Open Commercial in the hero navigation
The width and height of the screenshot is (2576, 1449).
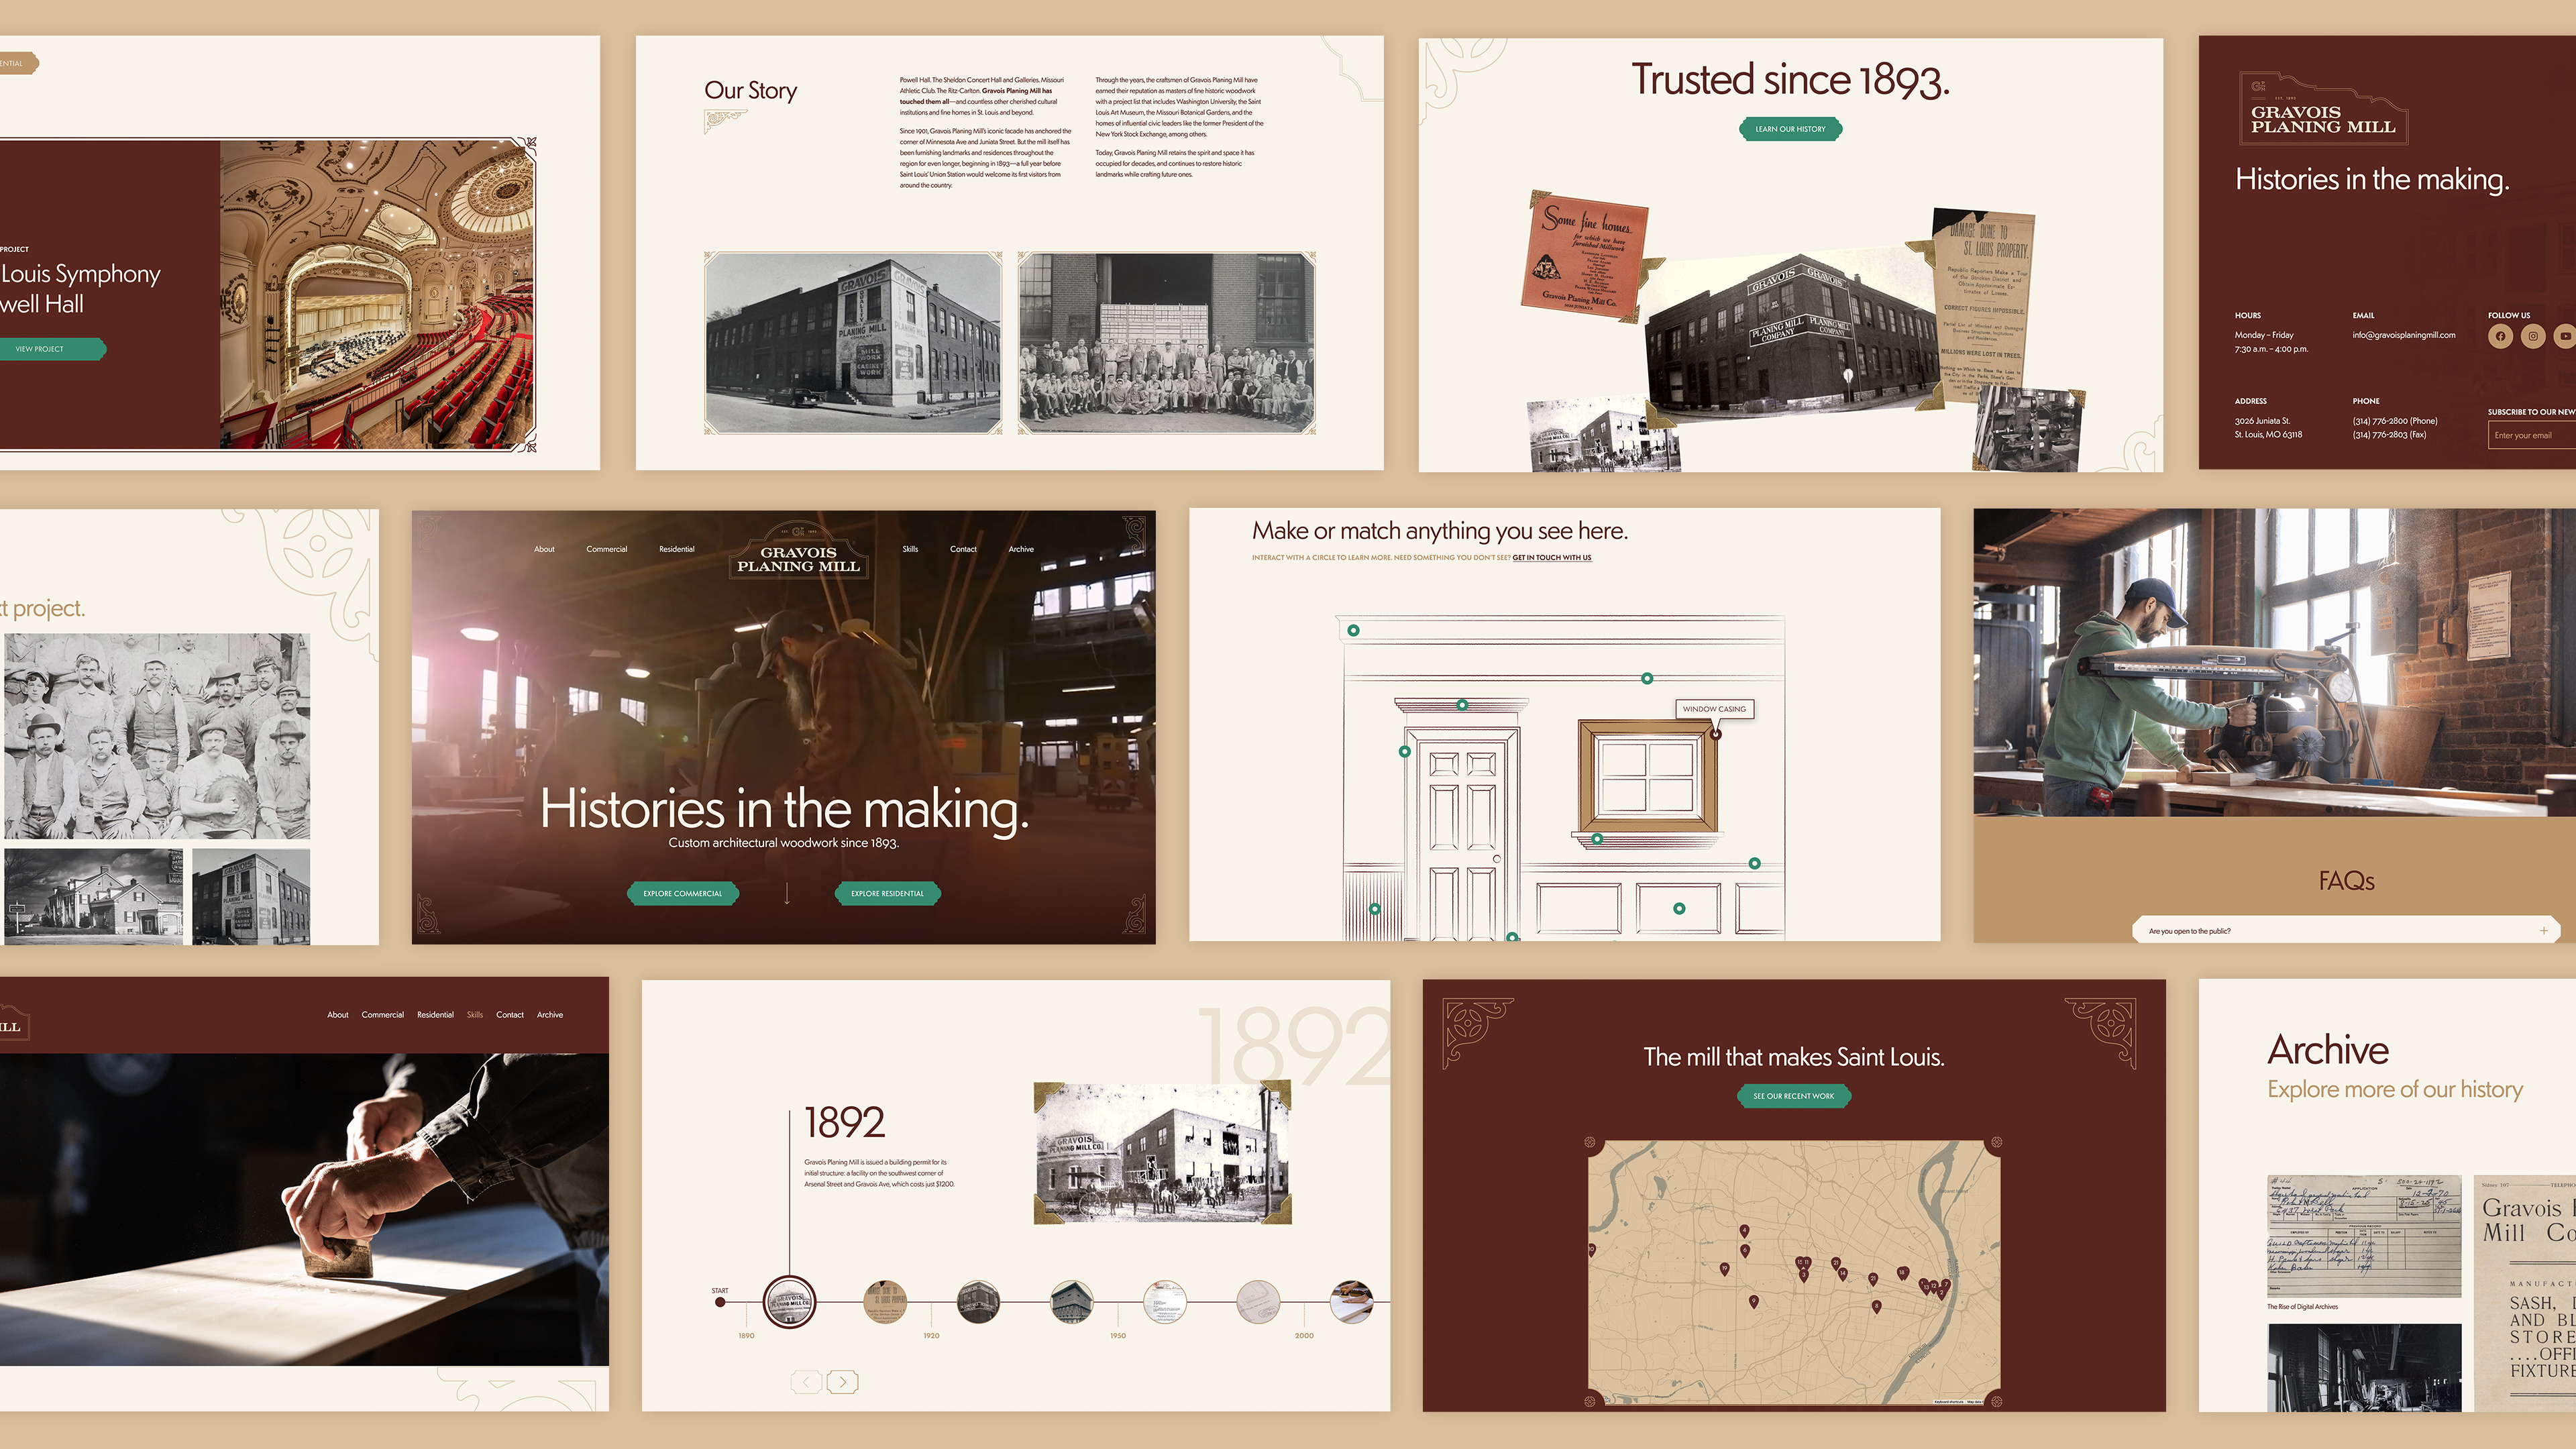606,549
